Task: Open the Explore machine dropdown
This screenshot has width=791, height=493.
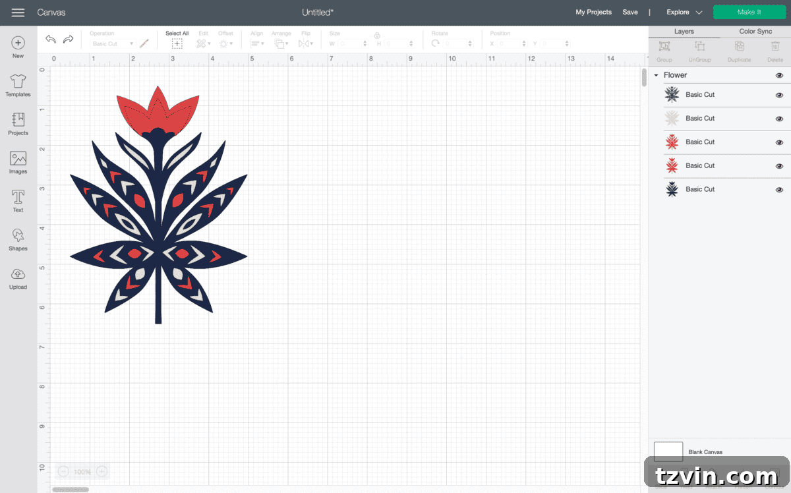Action: click(x=684, y=13)
